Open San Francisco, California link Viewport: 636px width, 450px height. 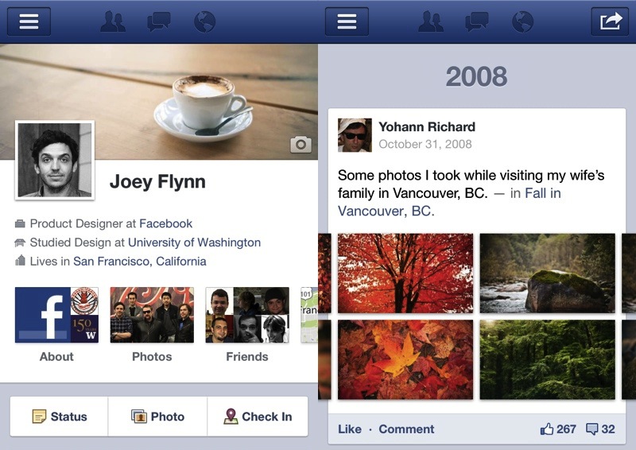(x=140, y=262)
